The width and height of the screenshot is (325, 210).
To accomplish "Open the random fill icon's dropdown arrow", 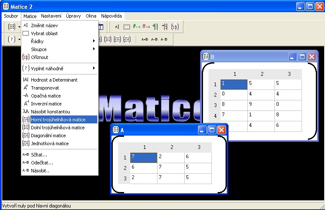I will (19, 39).
